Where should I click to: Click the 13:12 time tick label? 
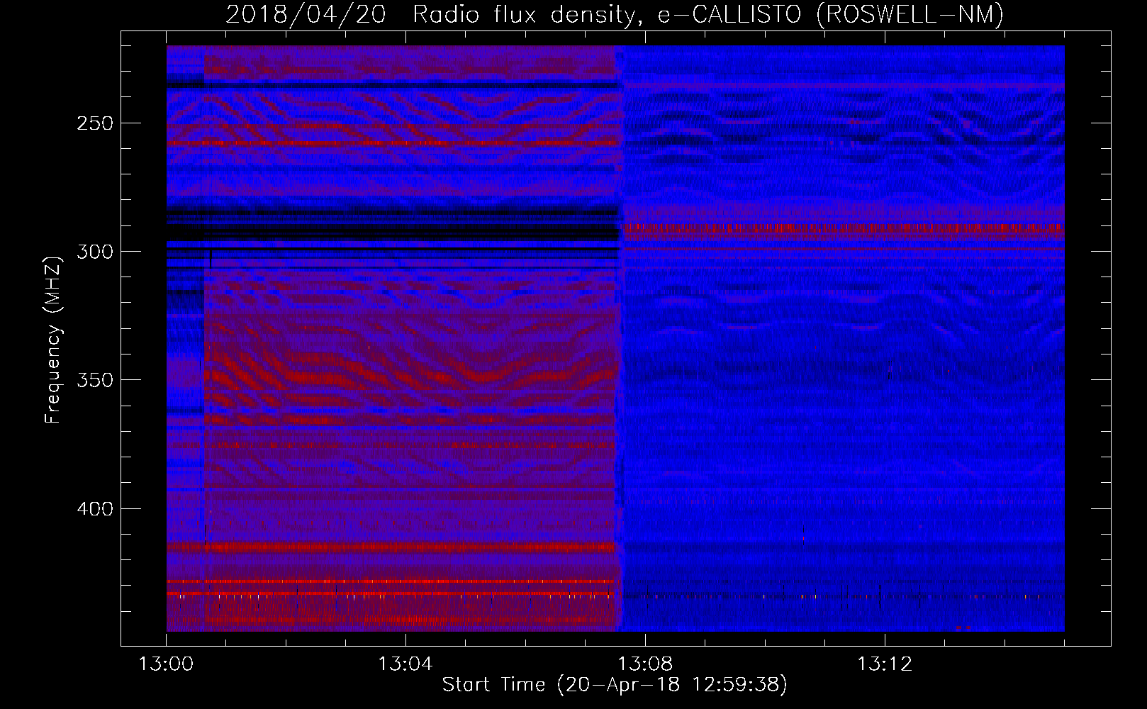click(884, 664)
